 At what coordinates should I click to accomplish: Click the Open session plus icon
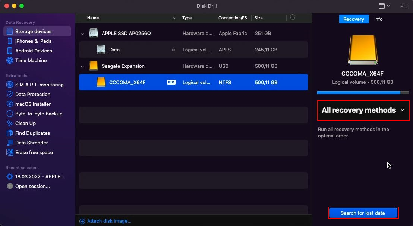coord(10,186)
